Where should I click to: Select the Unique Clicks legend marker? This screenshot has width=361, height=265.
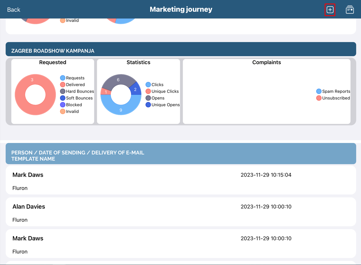(x=148, y=92)
